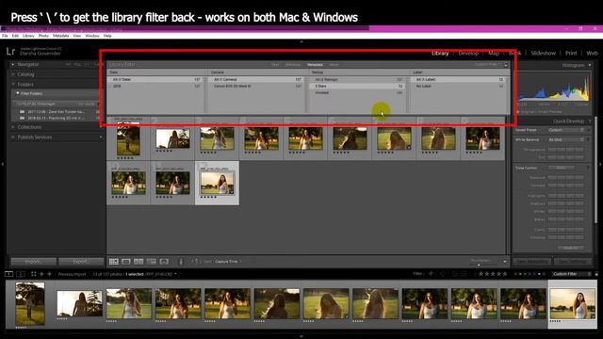Click the Sync Metadata button
This screenshot has height=339, width=603.
pos(532,262)
